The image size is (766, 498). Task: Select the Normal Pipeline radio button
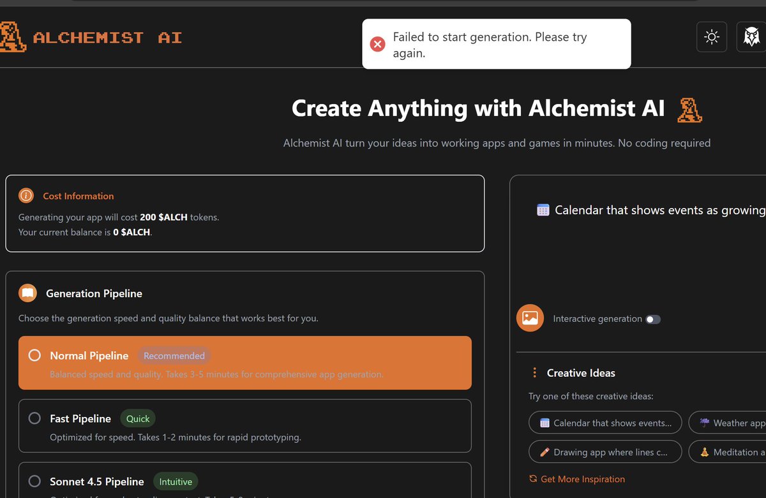point(35,355)
